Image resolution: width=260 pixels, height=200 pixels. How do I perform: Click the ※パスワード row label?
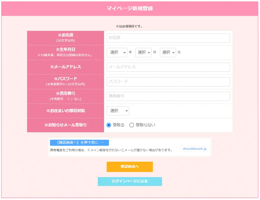[x=65, y=79]
